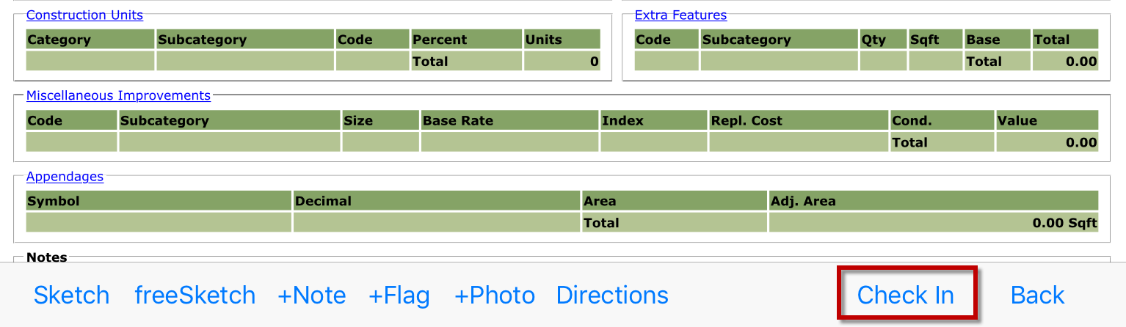Open the Miscellaneous Improvements link

pyautogui.click(x=118, y=95)
